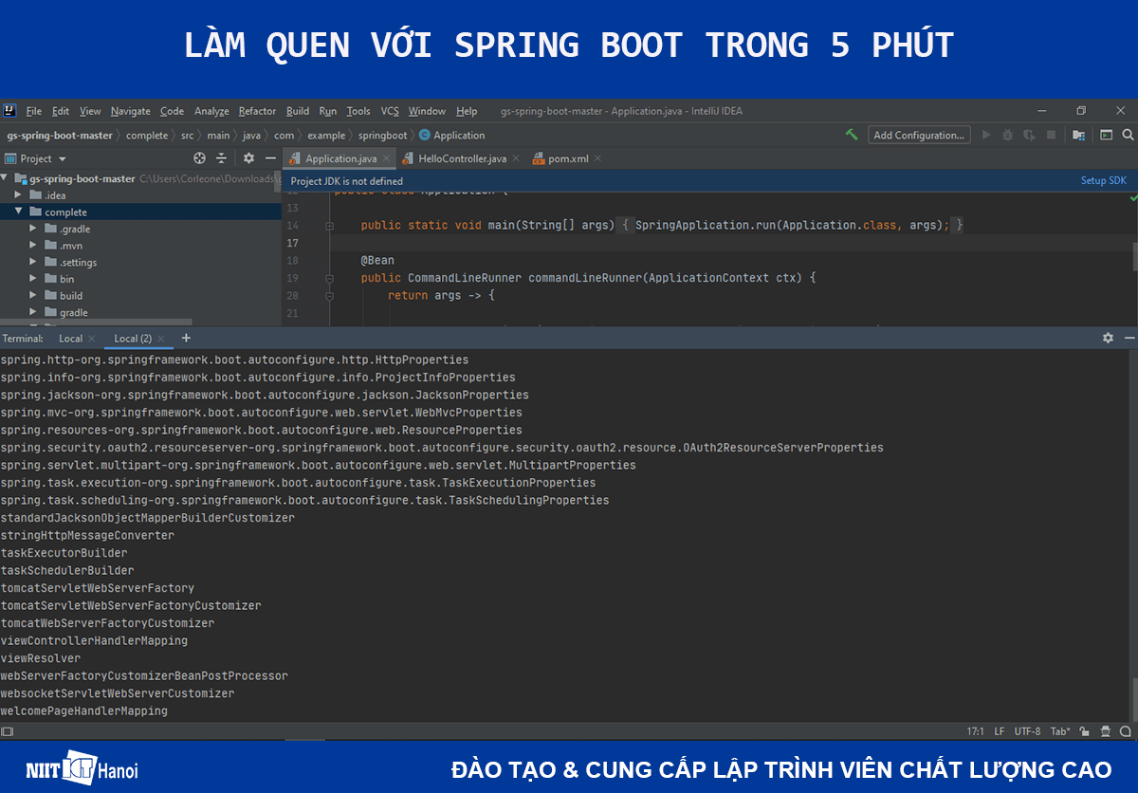Viewport: 1138px width, 793px height.
Task: Start a new terminal session with the plus icon
Action: 186,338
